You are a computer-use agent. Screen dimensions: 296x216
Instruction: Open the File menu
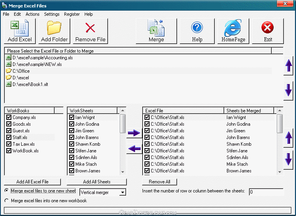[6, 14]
